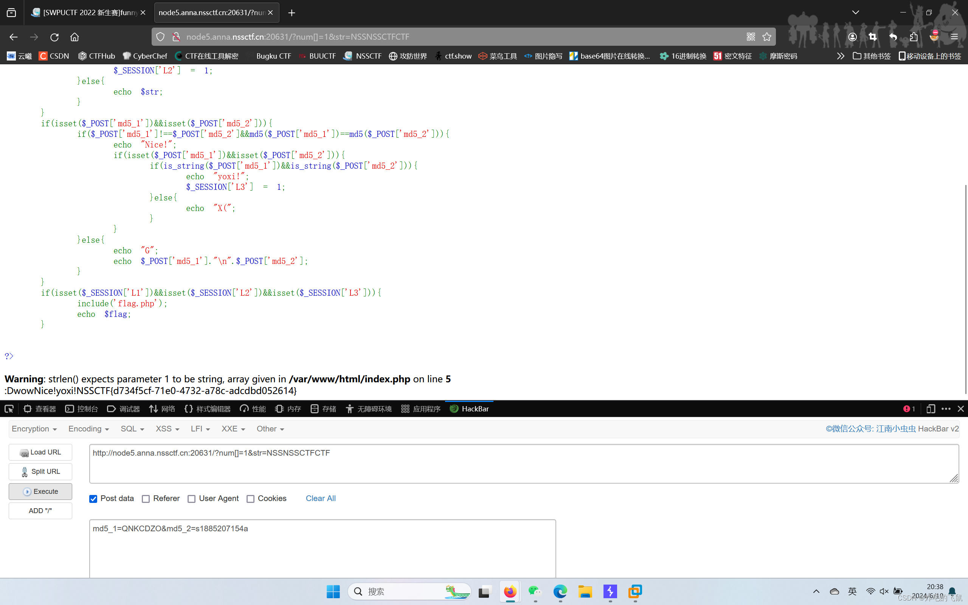Expand the Encryption dropdown
968x605 pixels.
tap(34, 428)
